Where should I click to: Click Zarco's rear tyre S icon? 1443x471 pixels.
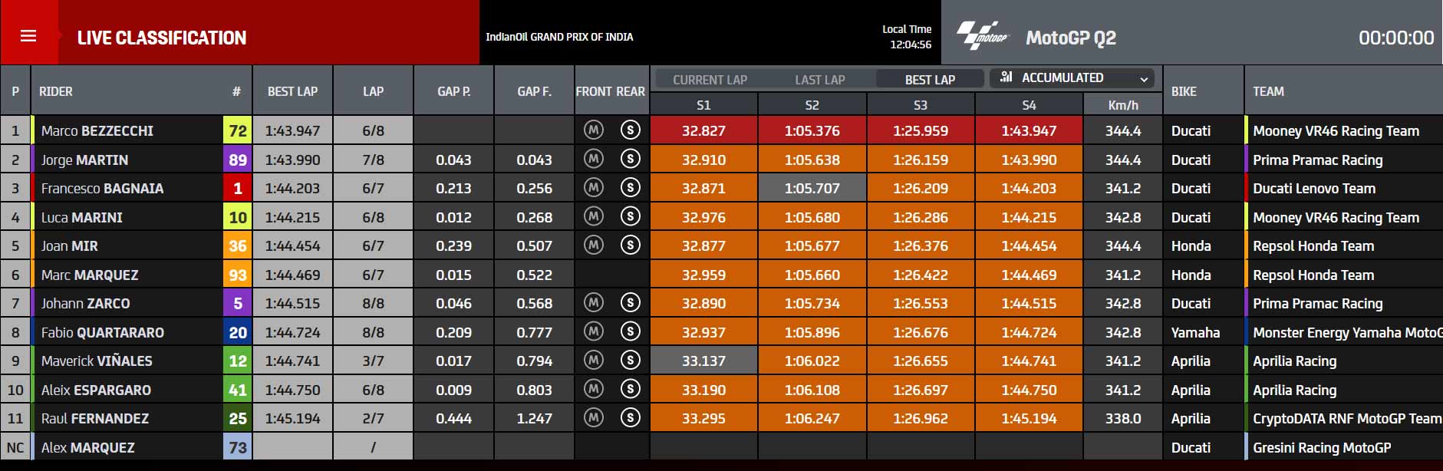coord(631,303)
